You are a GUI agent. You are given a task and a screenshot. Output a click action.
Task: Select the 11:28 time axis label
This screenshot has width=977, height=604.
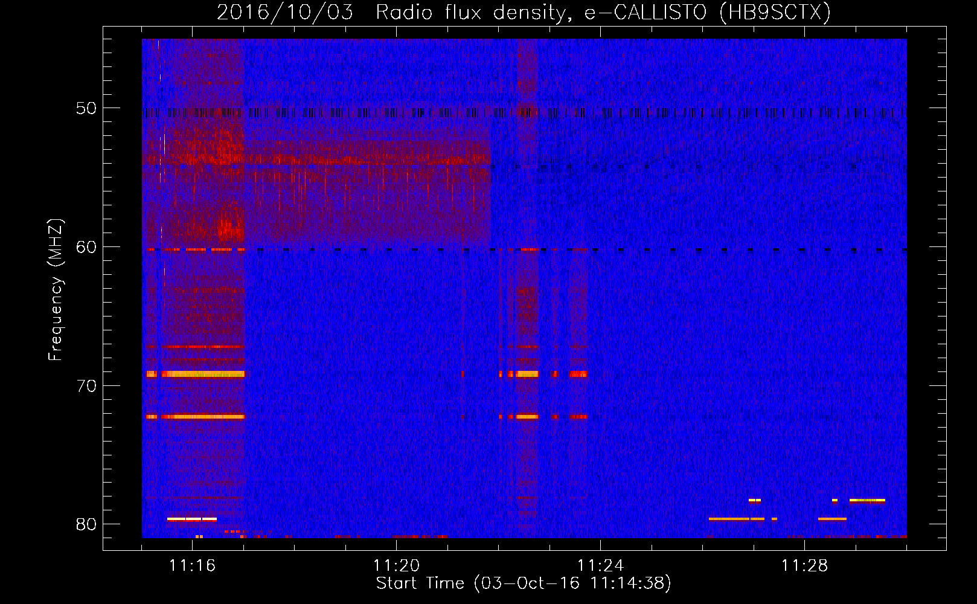[x=804, y=566]
